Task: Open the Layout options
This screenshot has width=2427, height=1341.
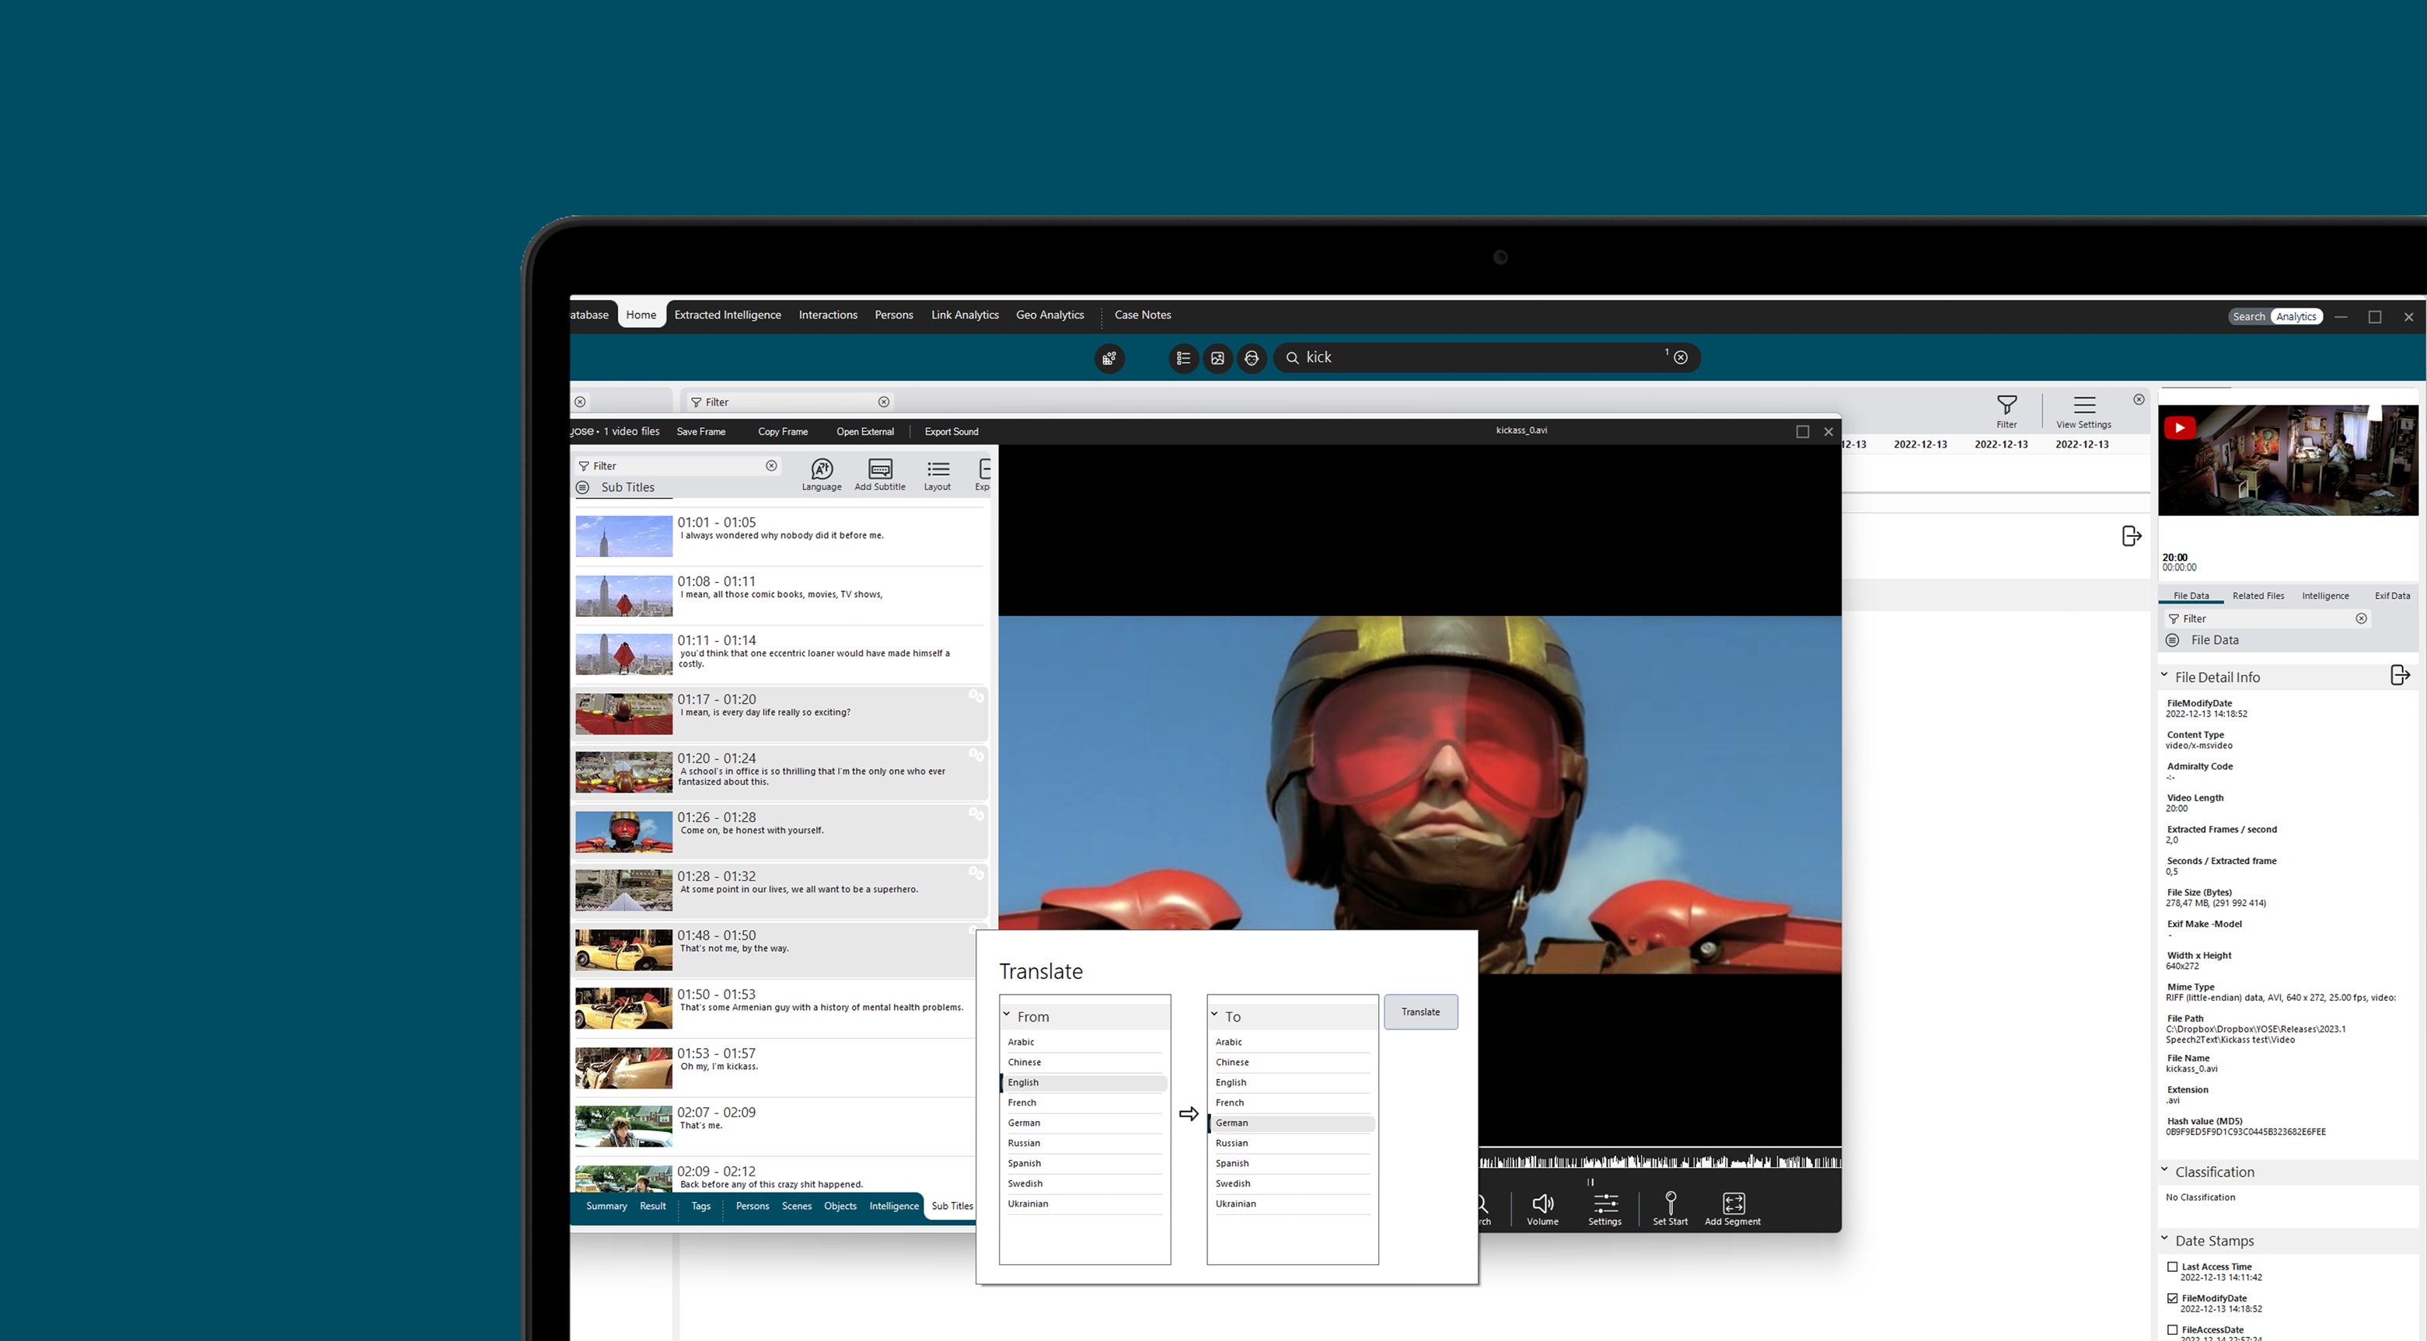Action: (x=938, y=475)
